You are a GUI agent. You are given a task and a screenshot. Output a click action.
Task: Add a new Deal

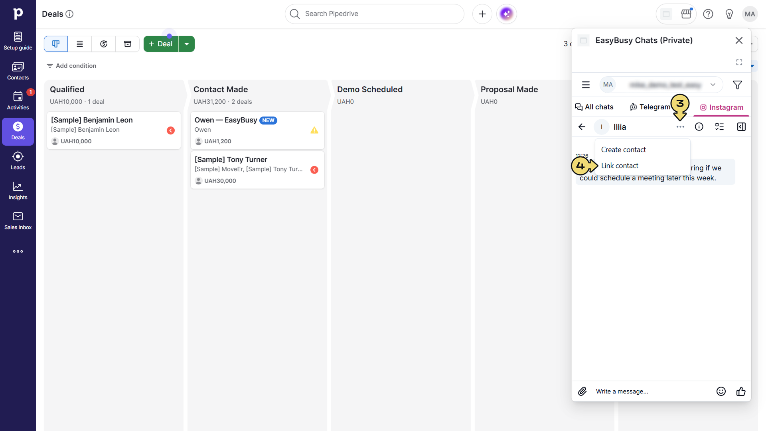point(161,44)
